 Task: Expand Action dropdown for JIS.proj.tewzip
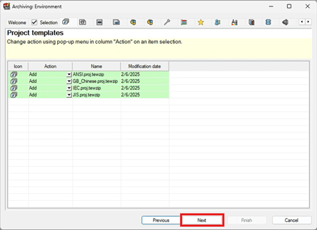[69, 95]
